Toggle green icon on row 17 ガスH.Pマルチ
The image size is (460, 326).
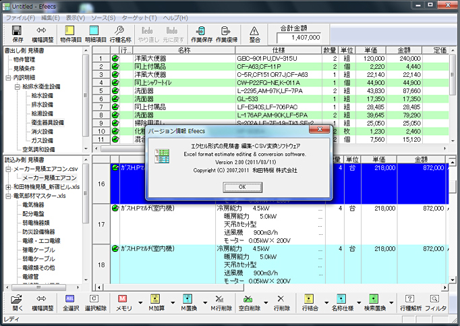pos(114,209)
